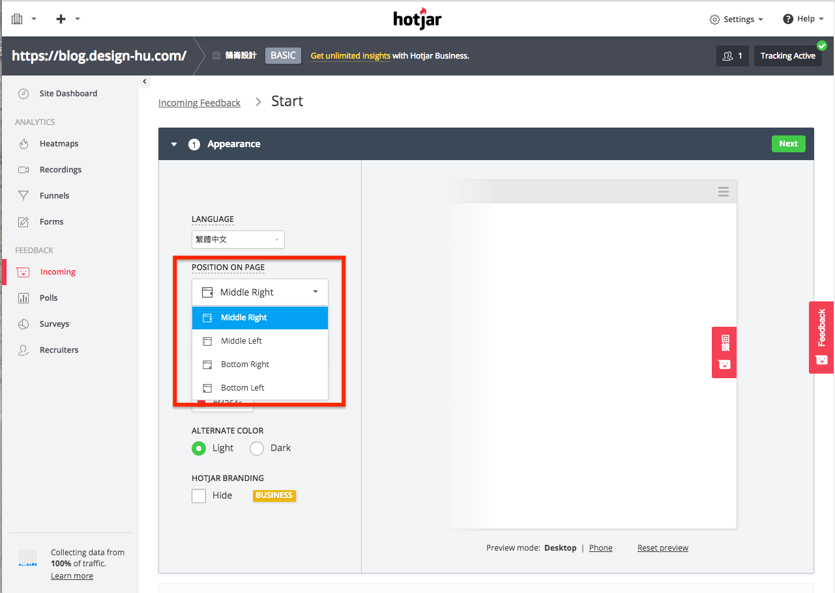This screenshot has width=835, height=593.
Task: Click the Bottom Left position icon
Action: (x=207, y=388)
